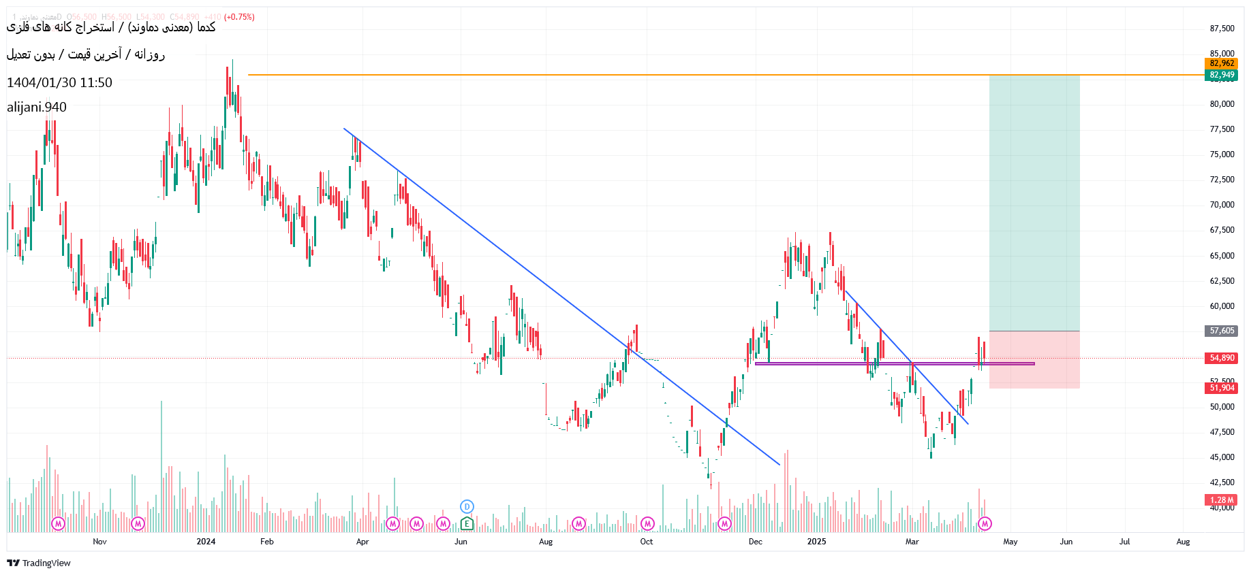Click the May label on time axis

(x=1010, y=542)
